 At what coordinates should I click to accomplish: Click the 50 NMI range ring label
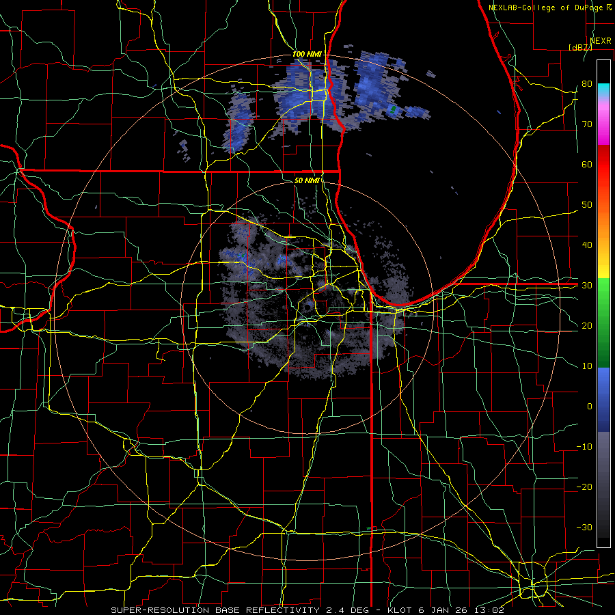pyautogui.click(x=307, y=180)
